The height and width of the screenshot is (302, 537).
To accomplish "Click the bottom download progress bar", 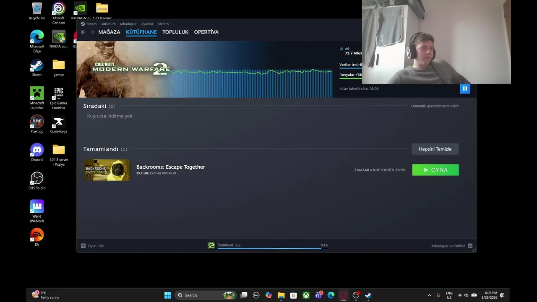I will (273, 248).
